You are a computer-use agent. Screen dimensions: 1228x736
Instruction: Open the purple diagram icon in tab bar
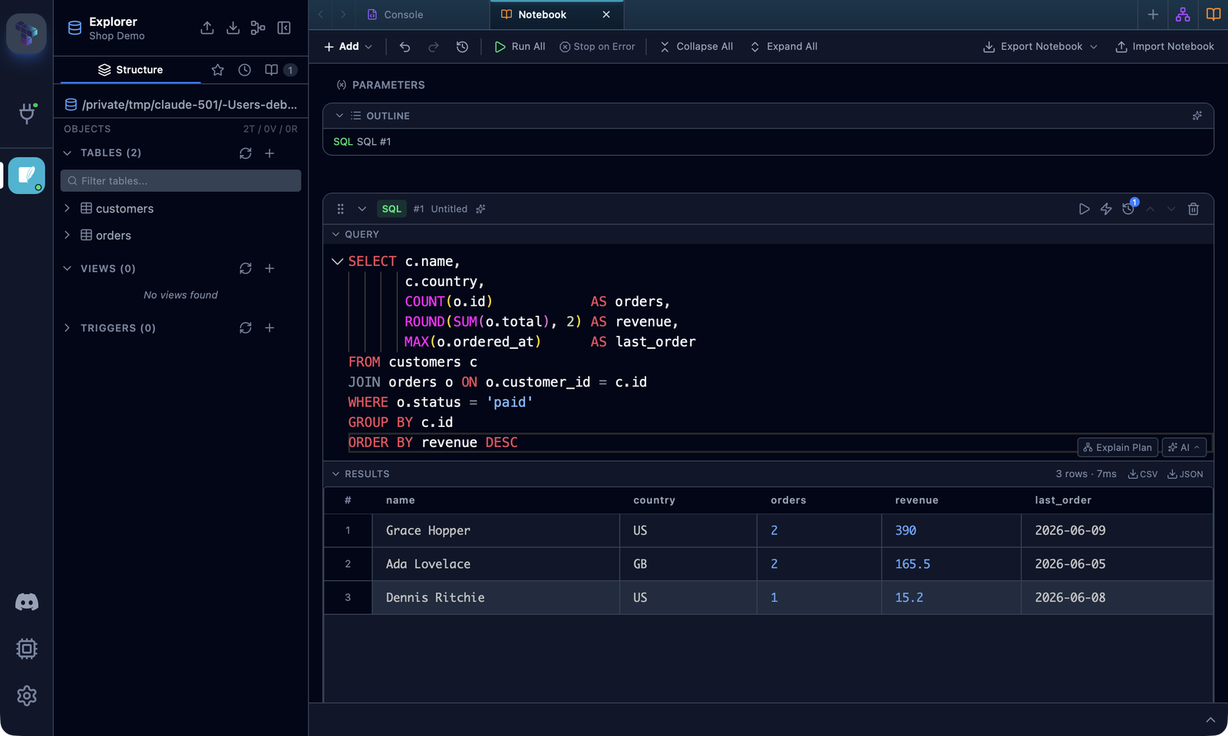[1183, 15]
